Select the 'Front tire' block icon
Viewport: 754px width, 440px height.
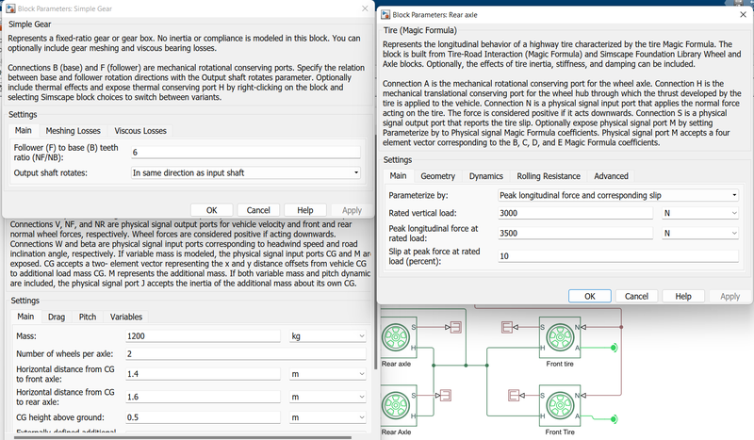point(560,337)
